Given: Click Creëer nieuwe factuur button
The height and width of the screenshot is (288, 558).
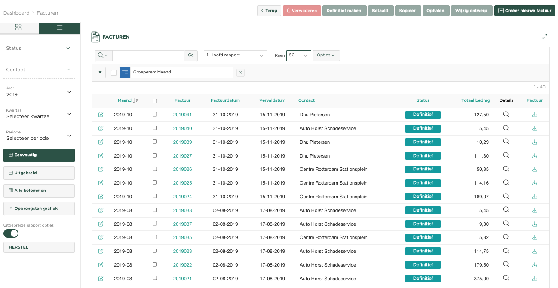Looking at the screenshot, I should [x=524, y=11].
